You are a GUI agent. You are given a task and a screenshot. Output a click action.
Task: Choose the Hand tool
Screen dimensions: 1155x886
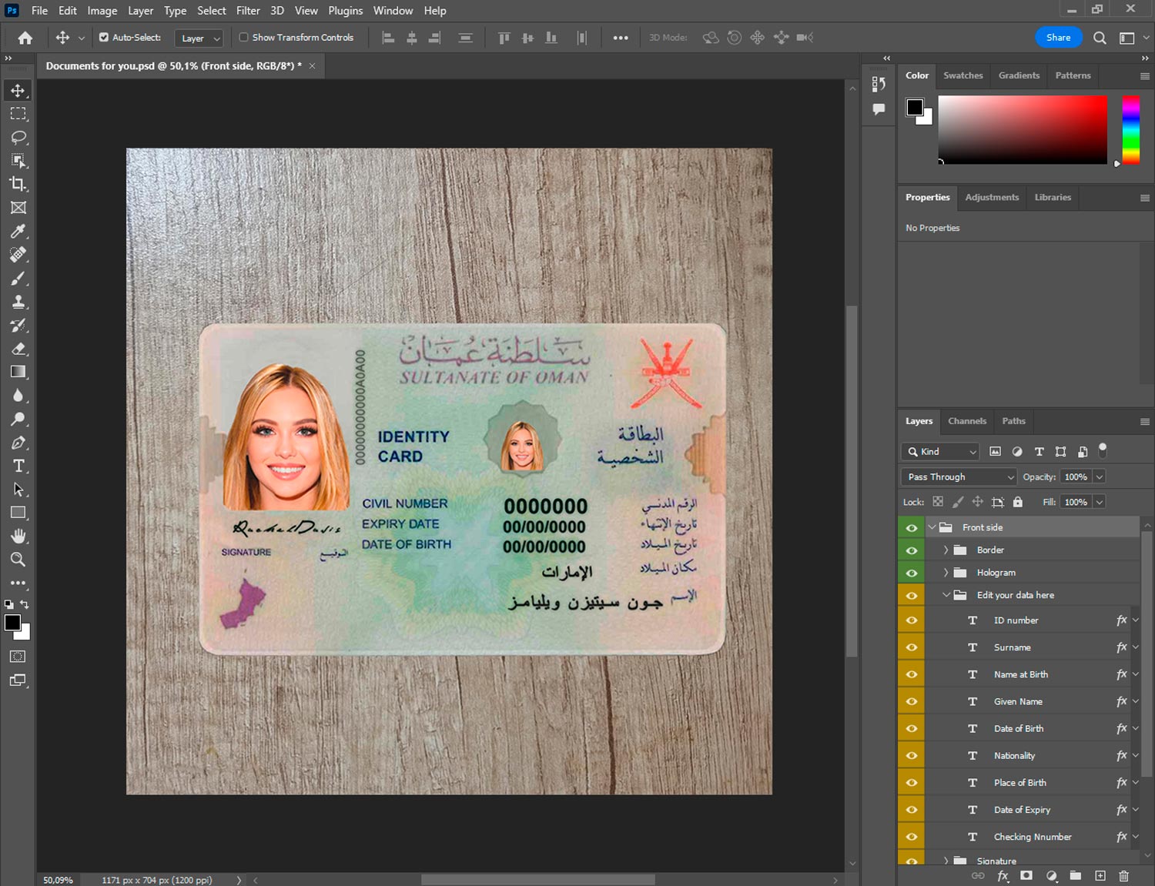[x=18, y=536]
